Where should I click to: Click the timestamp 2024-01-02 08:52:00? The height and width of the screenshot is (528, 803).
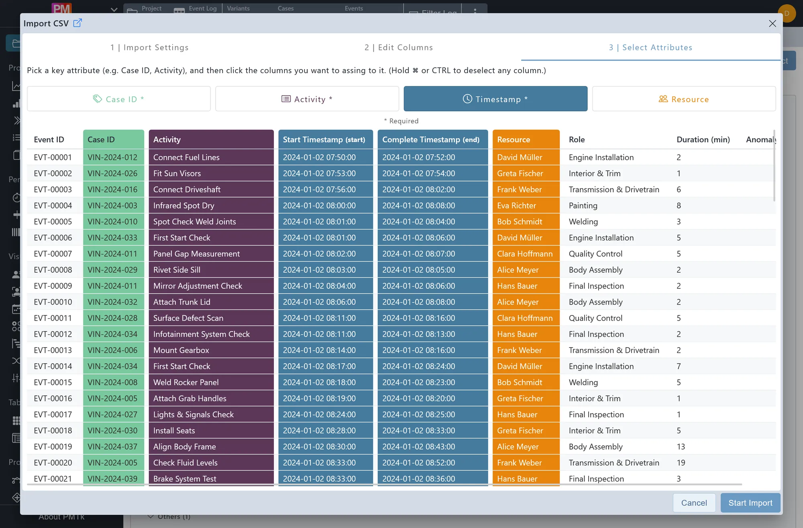coord(433,463)
